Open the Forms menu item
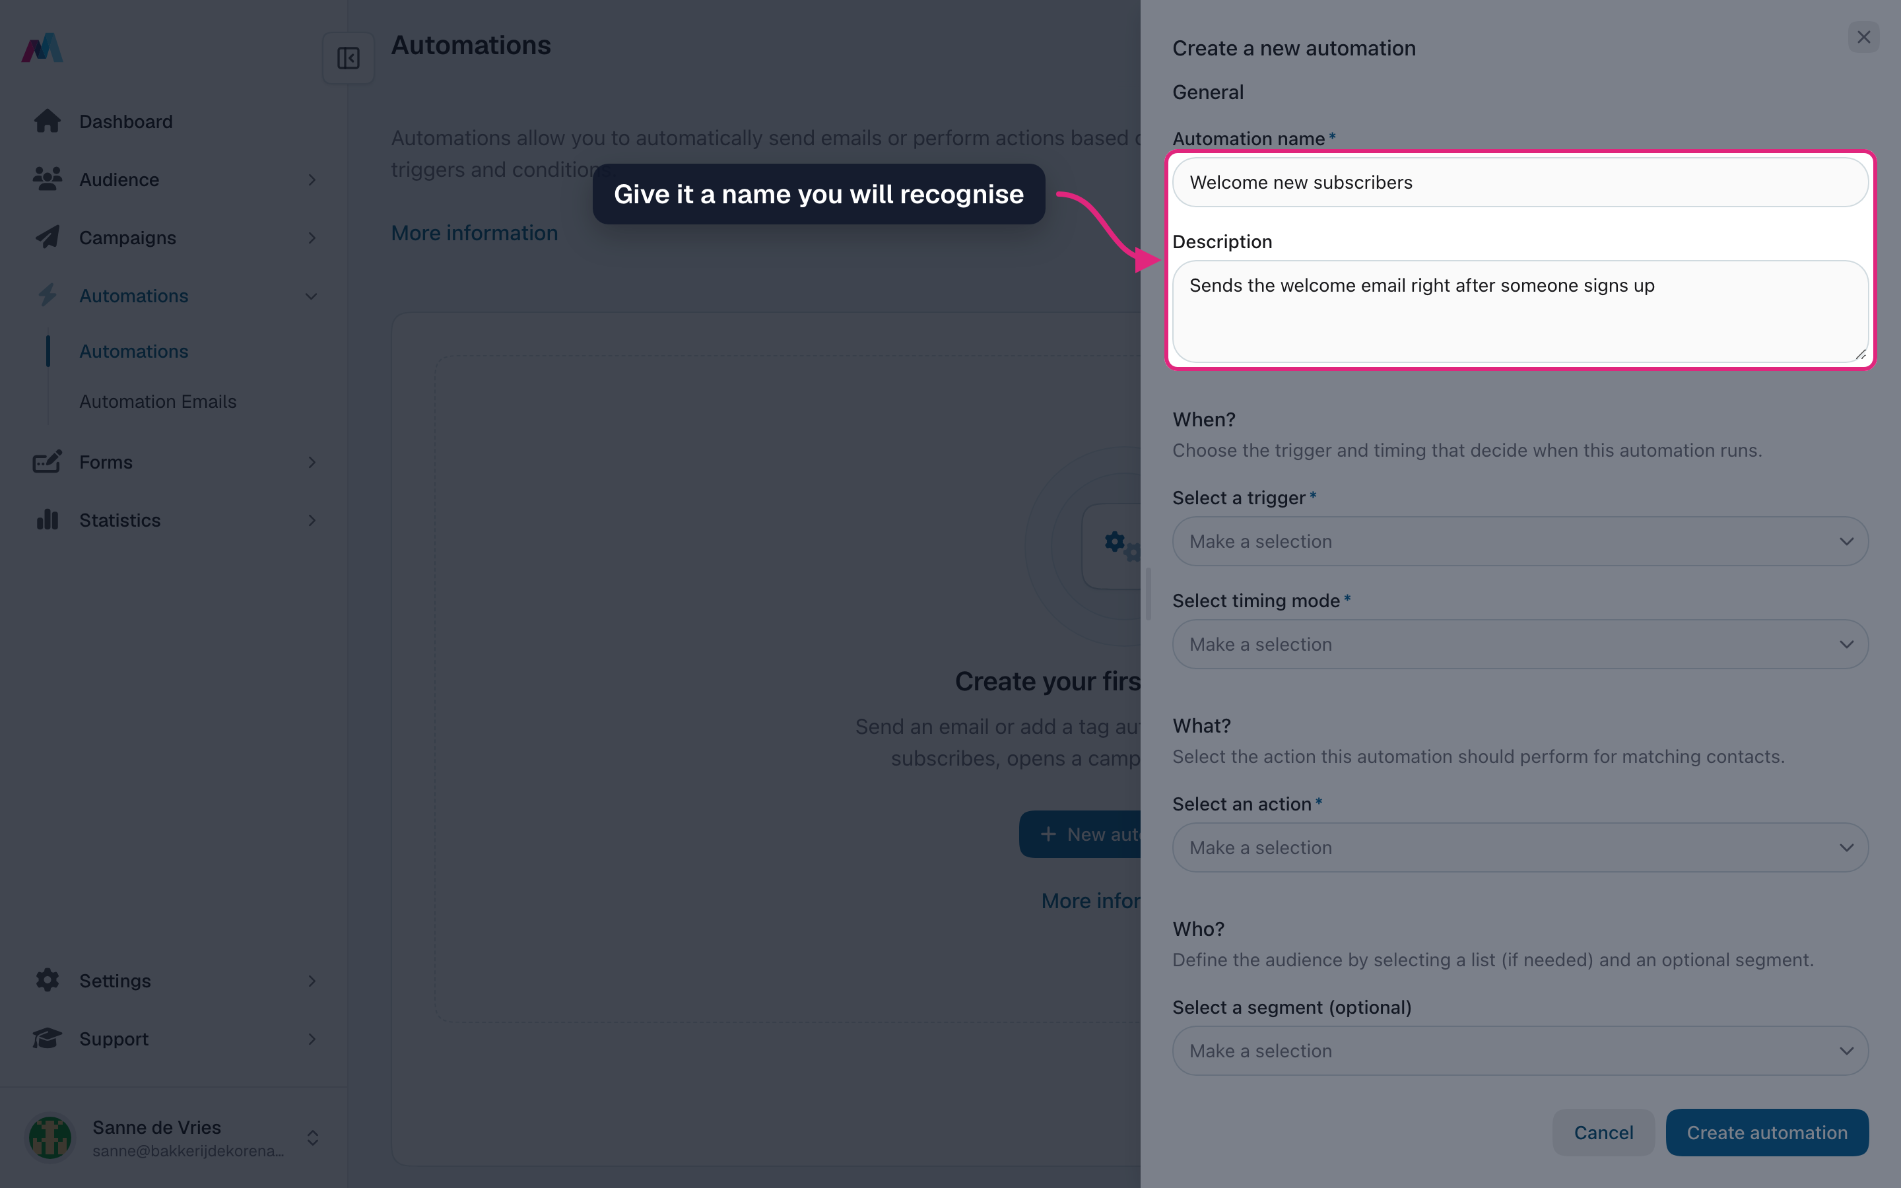This screenshot has height=1188, width=1901. tap(174, 462)
